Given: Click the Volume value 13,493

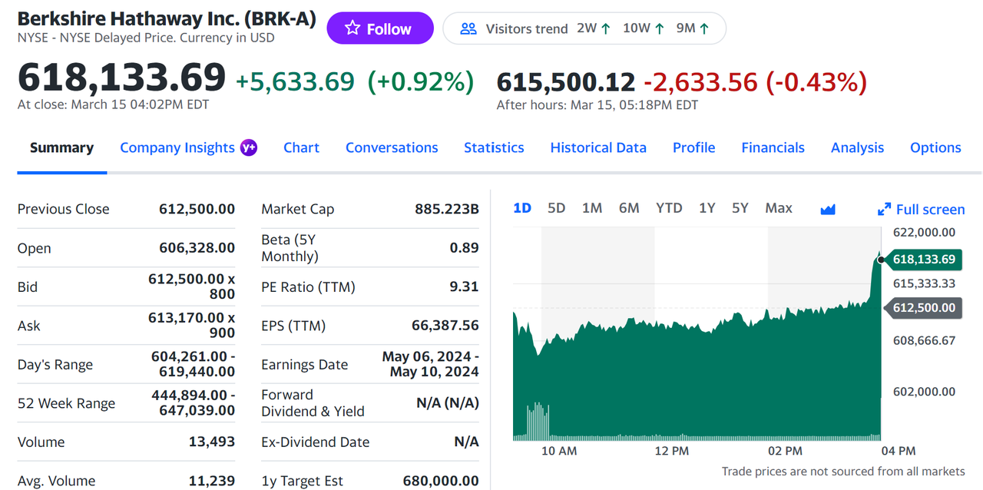Looking at the screenshot, I should [212, 442].
